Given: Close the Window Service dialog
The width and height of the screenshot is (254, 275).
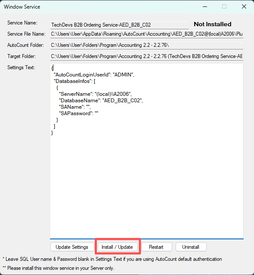Looking at the screenshot, I should [244, 7].
